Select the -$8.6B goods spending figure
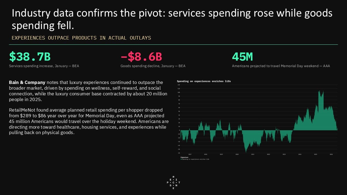This screenshot has height=195, width=347. 141,57
